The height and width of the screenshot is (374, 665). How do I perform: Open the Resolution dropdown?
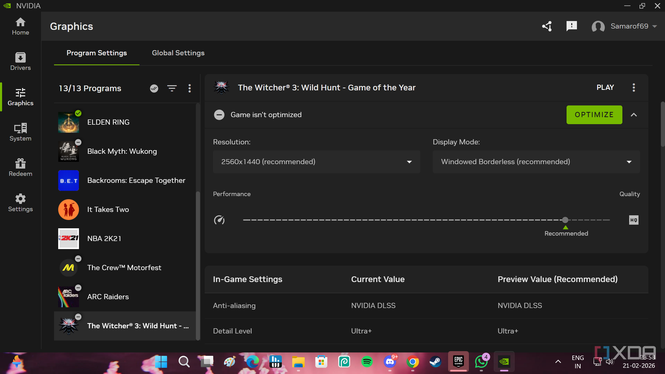coord(316,162)
